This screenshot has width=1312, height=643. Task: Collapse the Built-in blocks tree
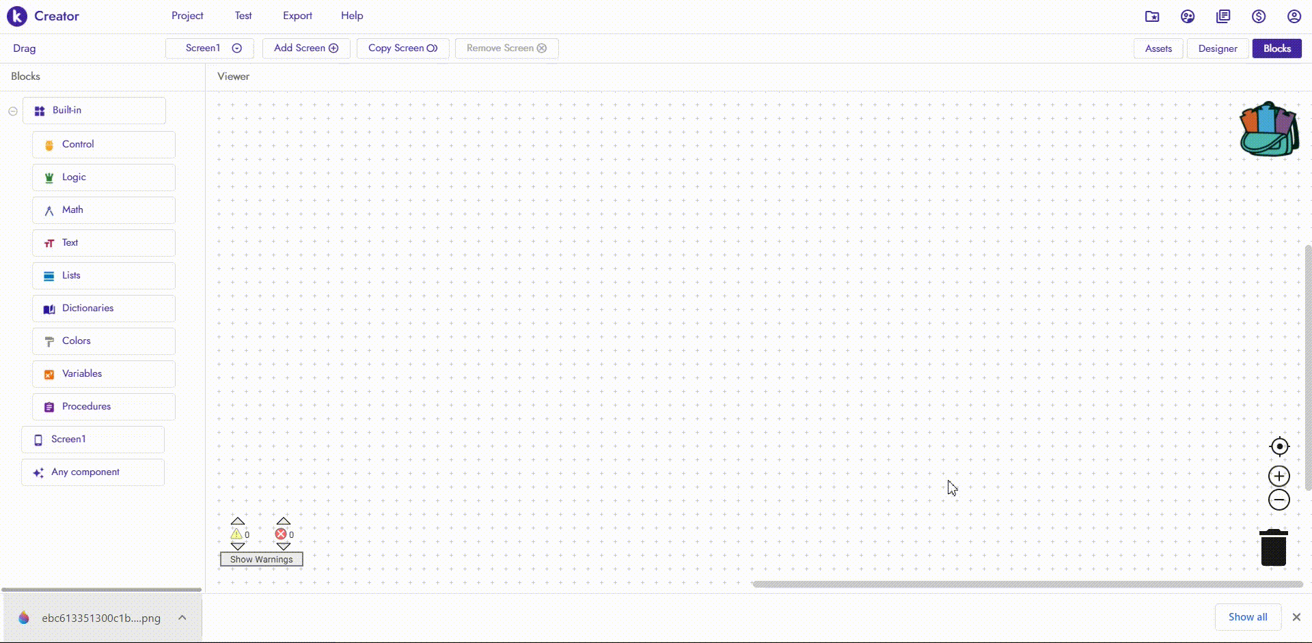(13, 111)
